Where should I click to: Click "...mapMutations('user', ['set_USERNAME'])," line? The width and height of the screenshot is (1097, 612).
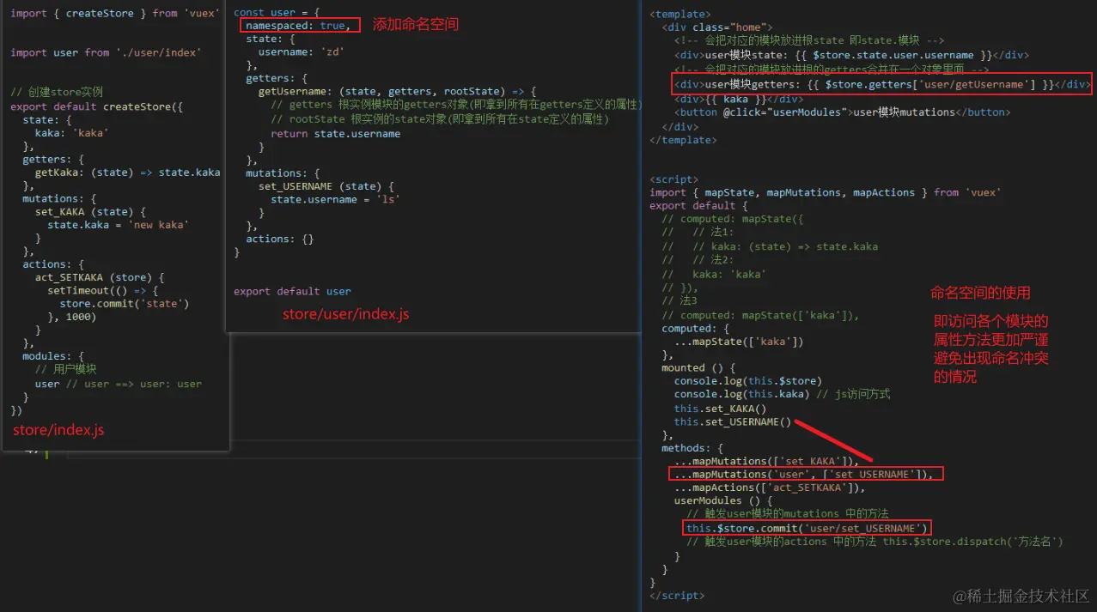(x=803, y=474)
